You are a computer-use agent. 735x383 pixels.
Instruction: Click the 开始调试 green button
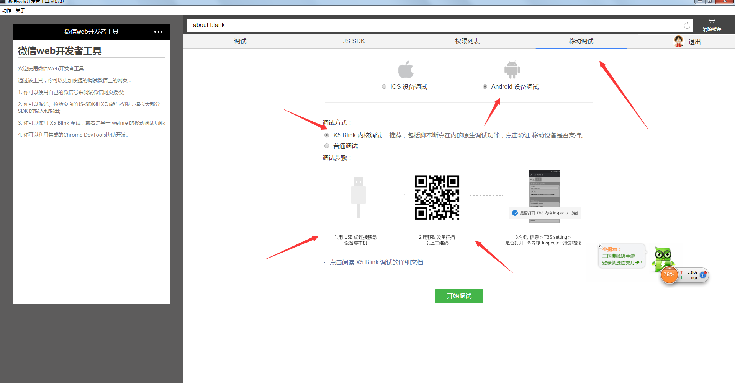pyautogui.click(x=459, y=296)
